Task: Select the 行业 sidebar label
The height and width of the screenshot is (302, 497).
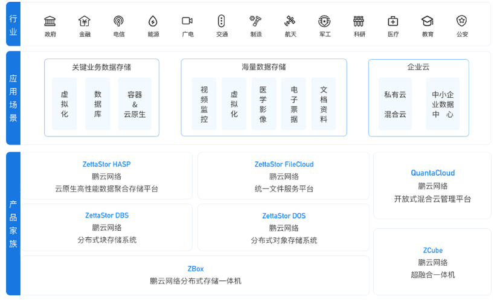Action: pos(13,25)
